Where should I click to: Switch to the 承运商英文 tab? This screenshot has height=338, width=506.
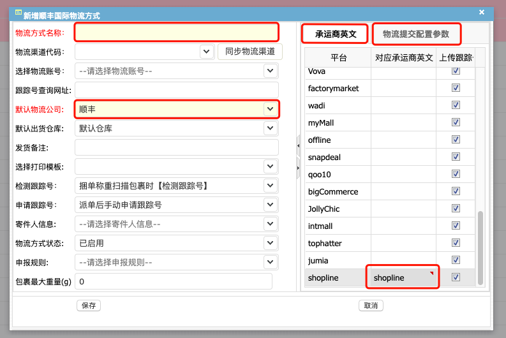[336, 34]
